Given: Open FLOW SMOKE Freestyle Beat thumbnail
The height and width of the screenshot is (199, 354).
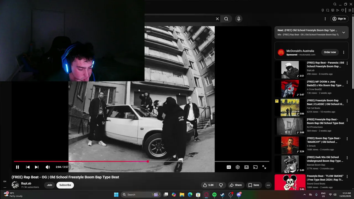Looking at the screenshot, I should [290, 182].
